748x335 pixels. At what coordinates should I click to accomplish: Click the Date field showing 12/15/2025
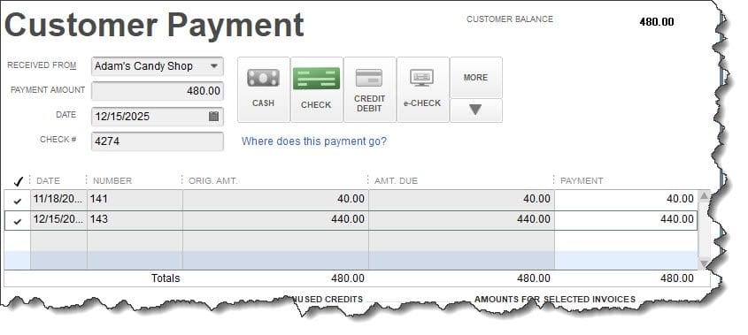[158, 117]
